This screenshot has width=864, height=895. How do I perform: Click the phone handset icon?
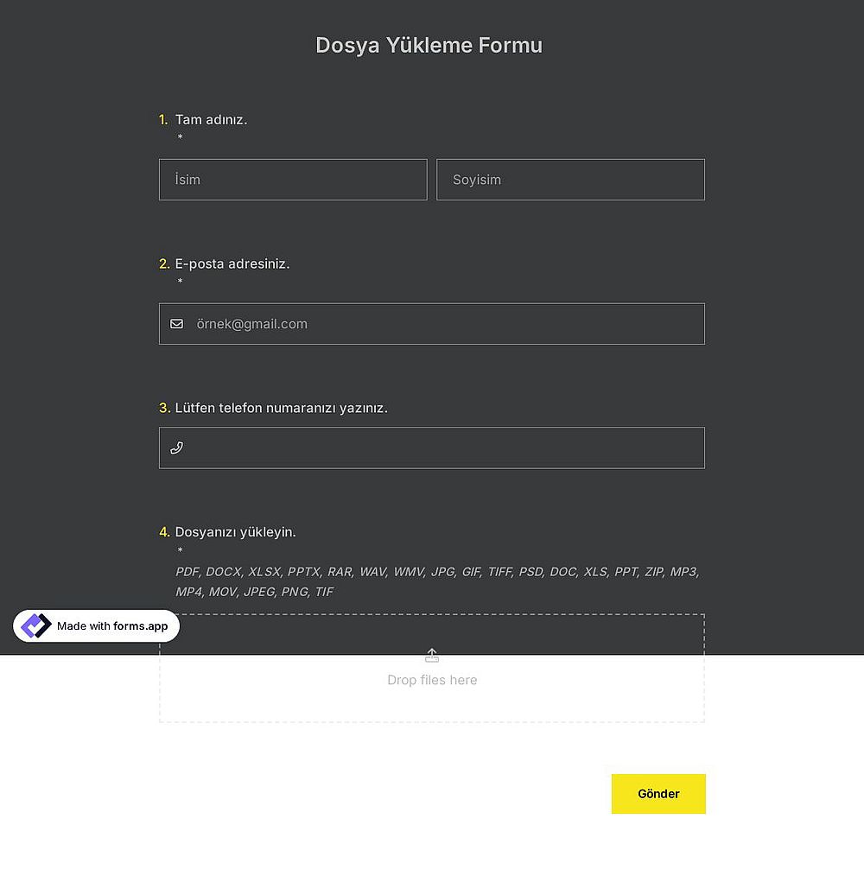pos(177,448)
